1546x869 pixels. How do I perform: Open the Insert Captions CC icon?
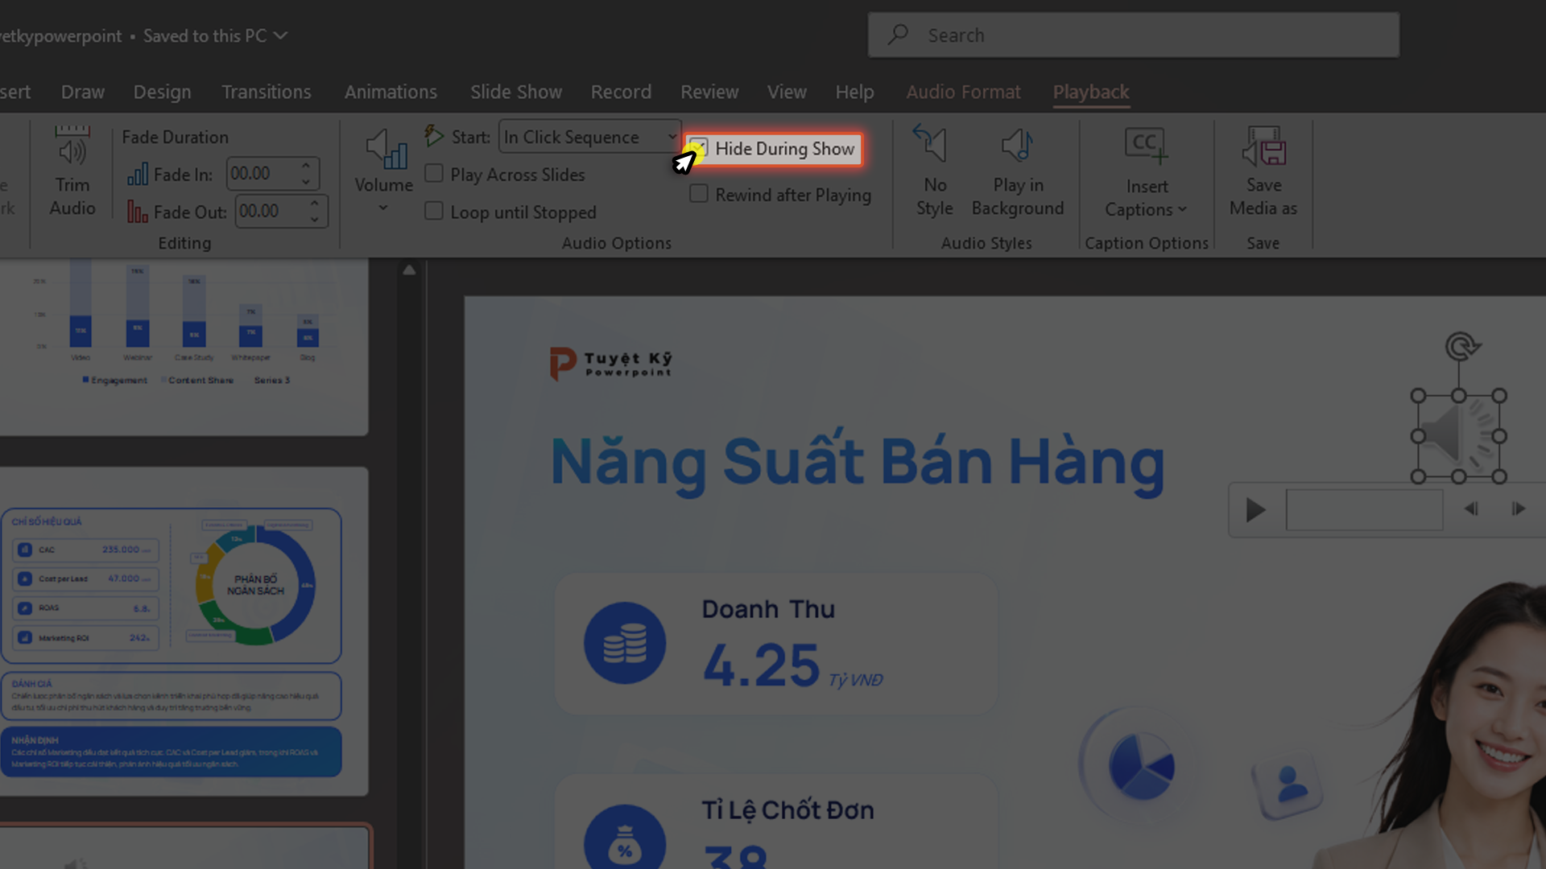[x=1146, y=146]
